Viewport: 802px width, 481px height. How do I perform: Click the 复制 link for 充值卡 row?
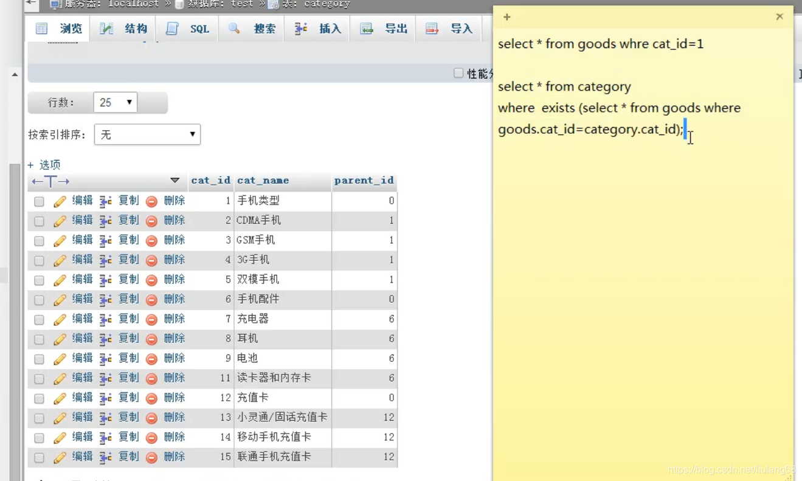pos(128,397)
